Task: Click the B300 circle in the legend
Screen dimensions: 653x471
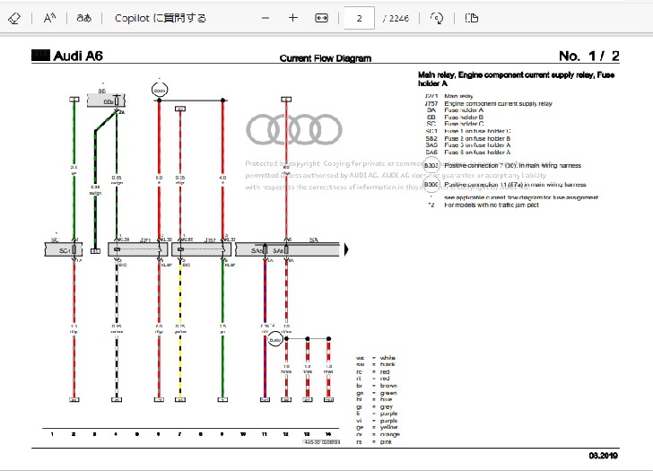Action: coord(431,185)
